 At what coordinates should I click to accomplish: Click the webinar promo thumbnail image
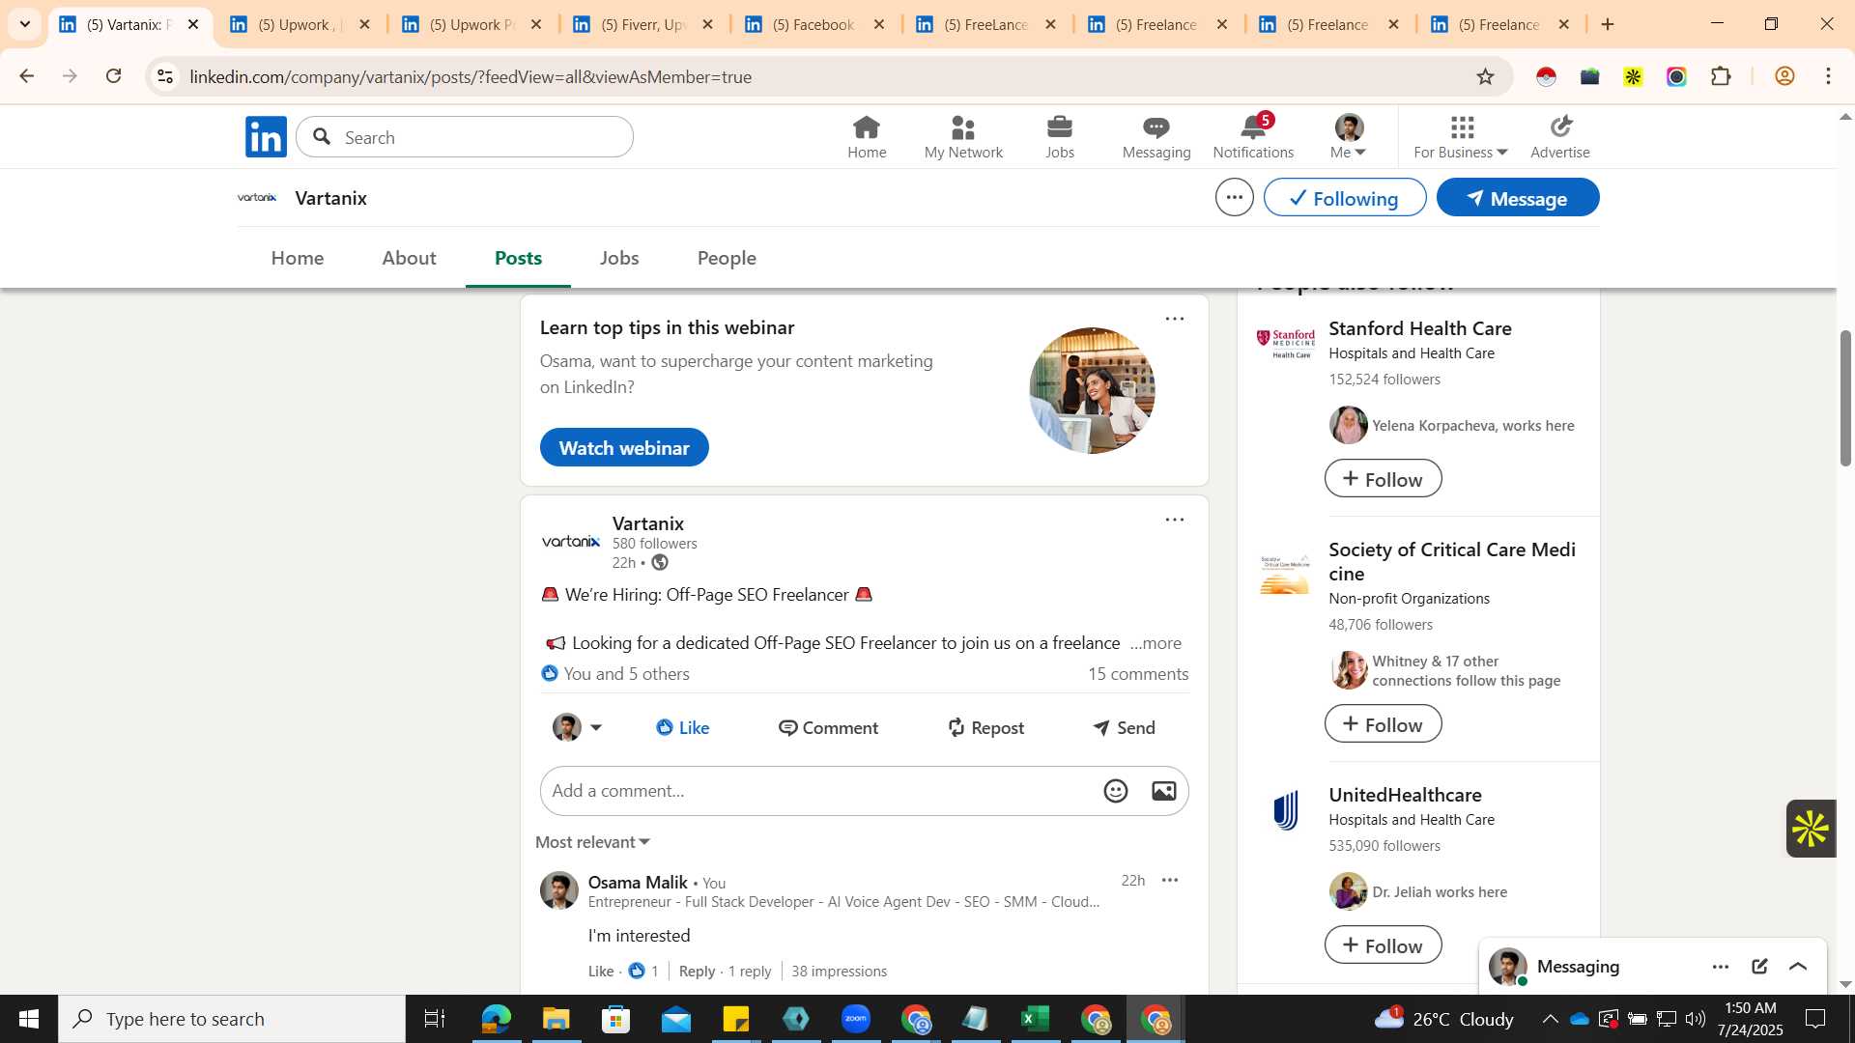pos(1092,390)
